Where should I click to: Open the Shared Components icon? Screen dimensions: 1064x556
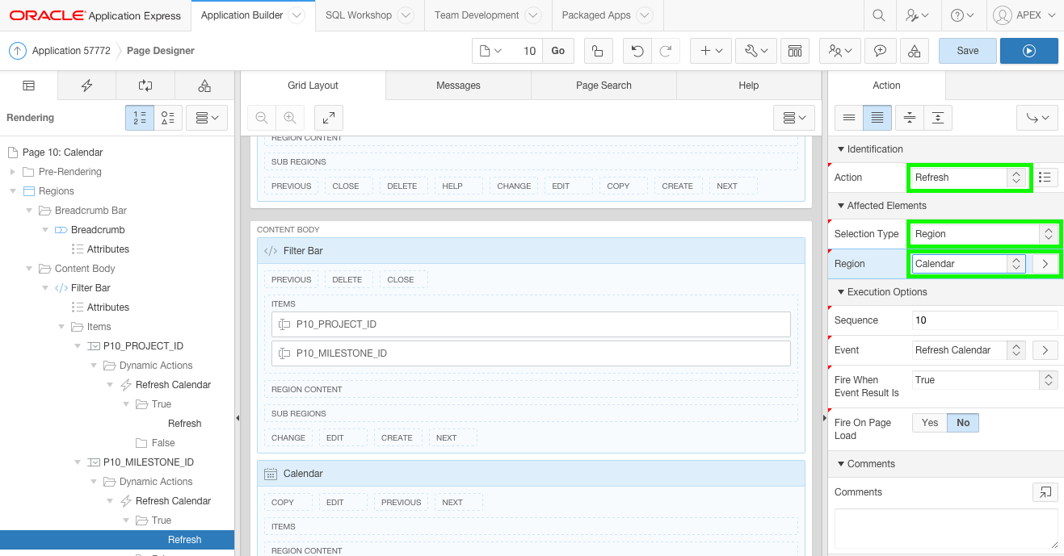[x=914, y=51]
